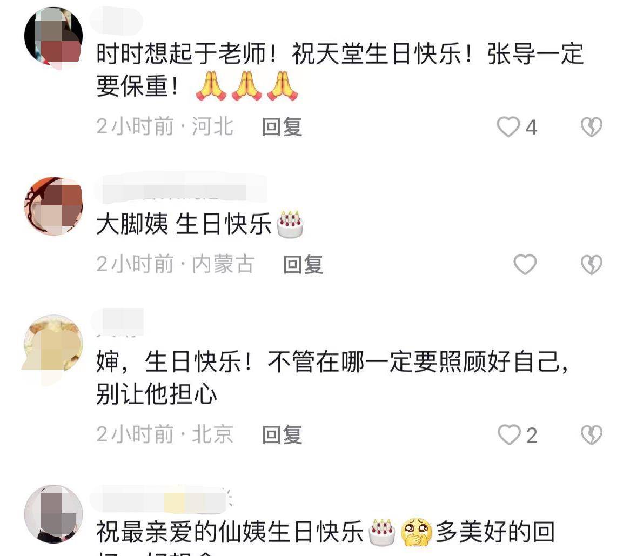Viewport: 630px width, 556px height.
Task: Tap broken heart on the Inner Mongolia comment
Action: click(x=592, y=264)
